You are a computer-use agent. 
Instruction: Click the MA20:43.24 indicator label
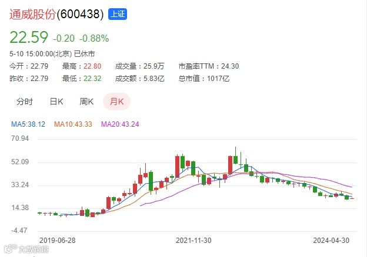[x=120, y=124]
